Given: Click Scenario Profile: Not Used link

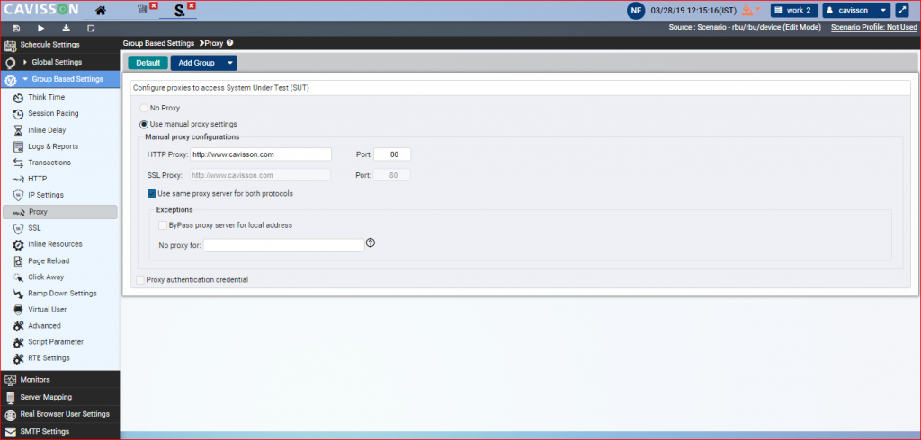Looking at the screenshot, I should (874, 28).
